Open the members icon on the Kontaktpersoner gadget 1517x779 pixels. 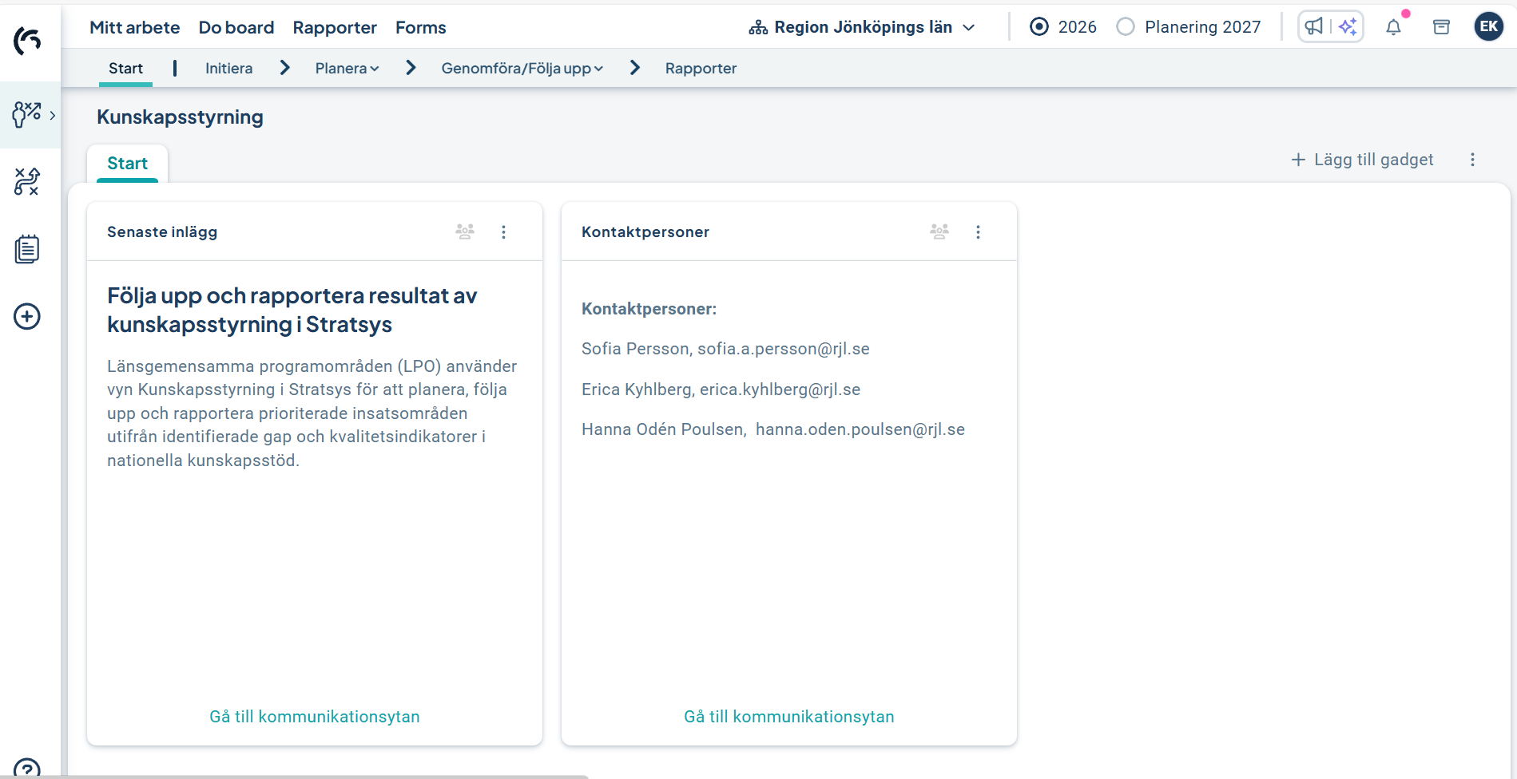(x=939, y=231)
